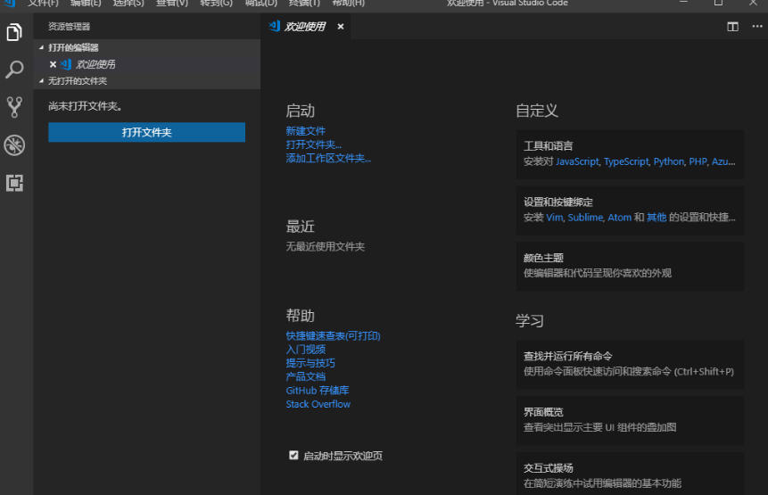Open the Search view in activity bar
The image size is (768, 495).
pyautogui.click(x=14, y=70)
